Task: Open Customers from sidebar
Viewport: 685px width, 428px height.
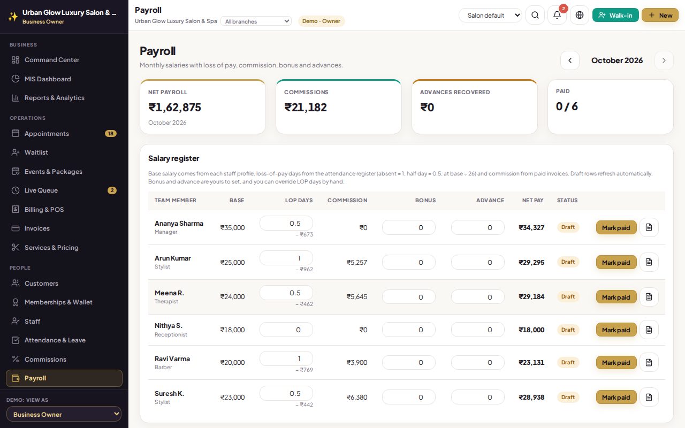Action: tap(64, 283)
